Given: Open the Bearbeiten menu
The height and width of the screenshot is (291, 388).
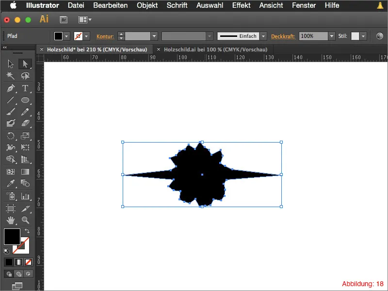Looking at the screenshot, I should pos(111,5).
